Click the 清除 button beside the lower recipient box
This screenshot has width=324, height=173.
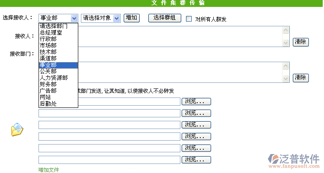[x=301, y=78]
